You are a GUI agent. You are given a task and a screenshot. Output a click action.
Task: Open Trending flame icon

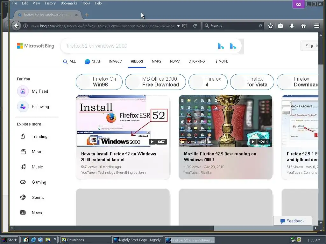pyautogui.click(x=23, y=136)
